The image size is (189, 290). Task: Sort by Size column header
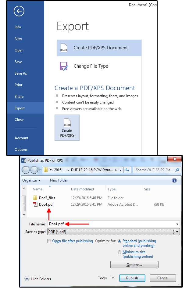tap(147, 189)
